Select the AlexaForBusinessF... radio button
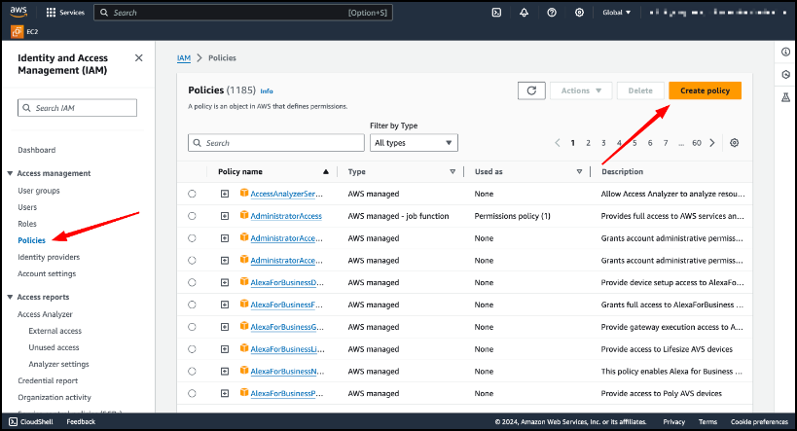Screen dimensions: 797x431 pos(192,305)
